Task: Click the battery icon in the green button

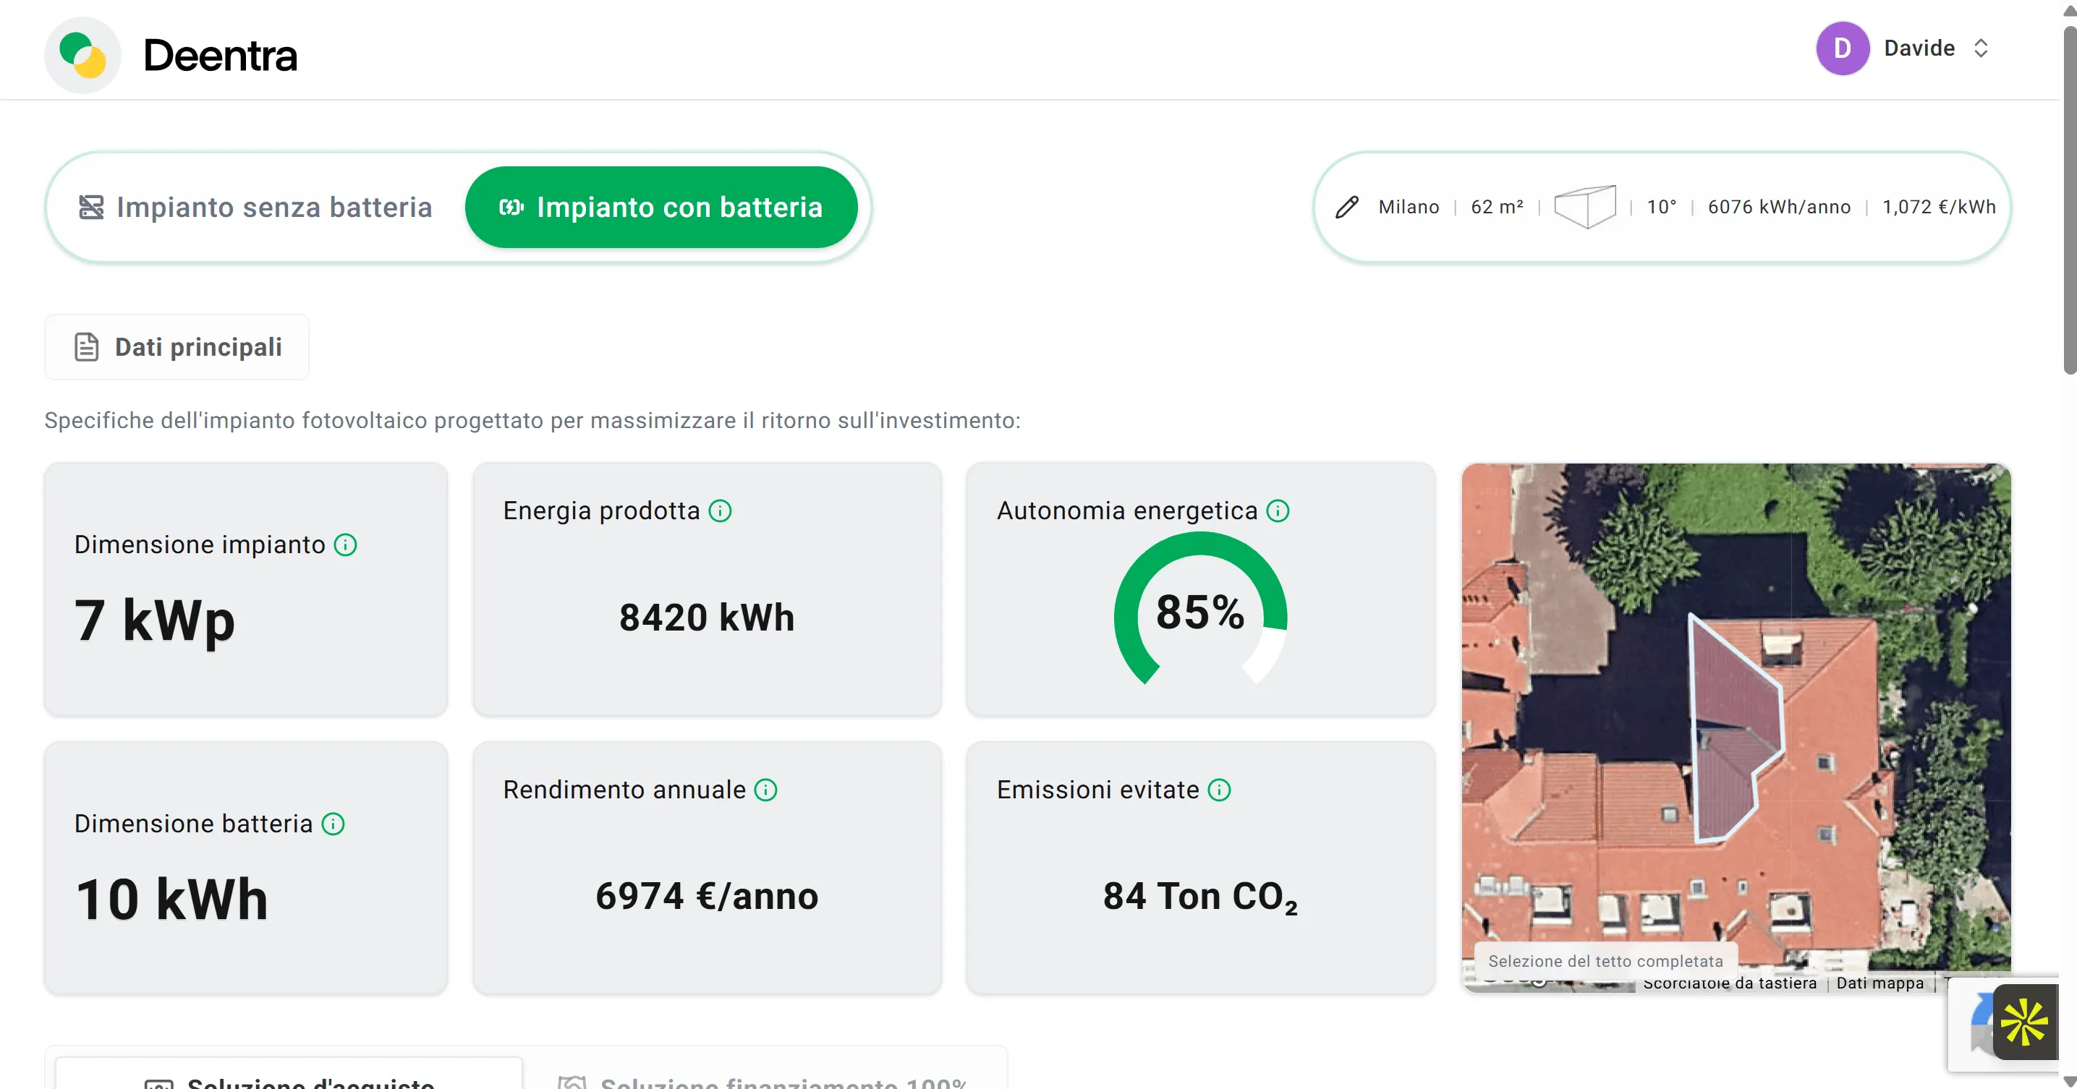Action: 511,207
